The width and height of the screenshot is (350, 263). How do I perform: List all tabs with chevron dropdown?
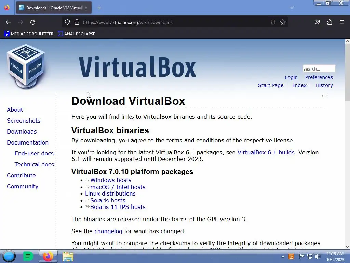[x=292, y=8]
